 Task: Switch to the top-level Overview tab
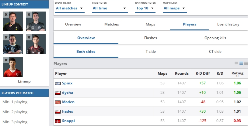click(73, 24)
